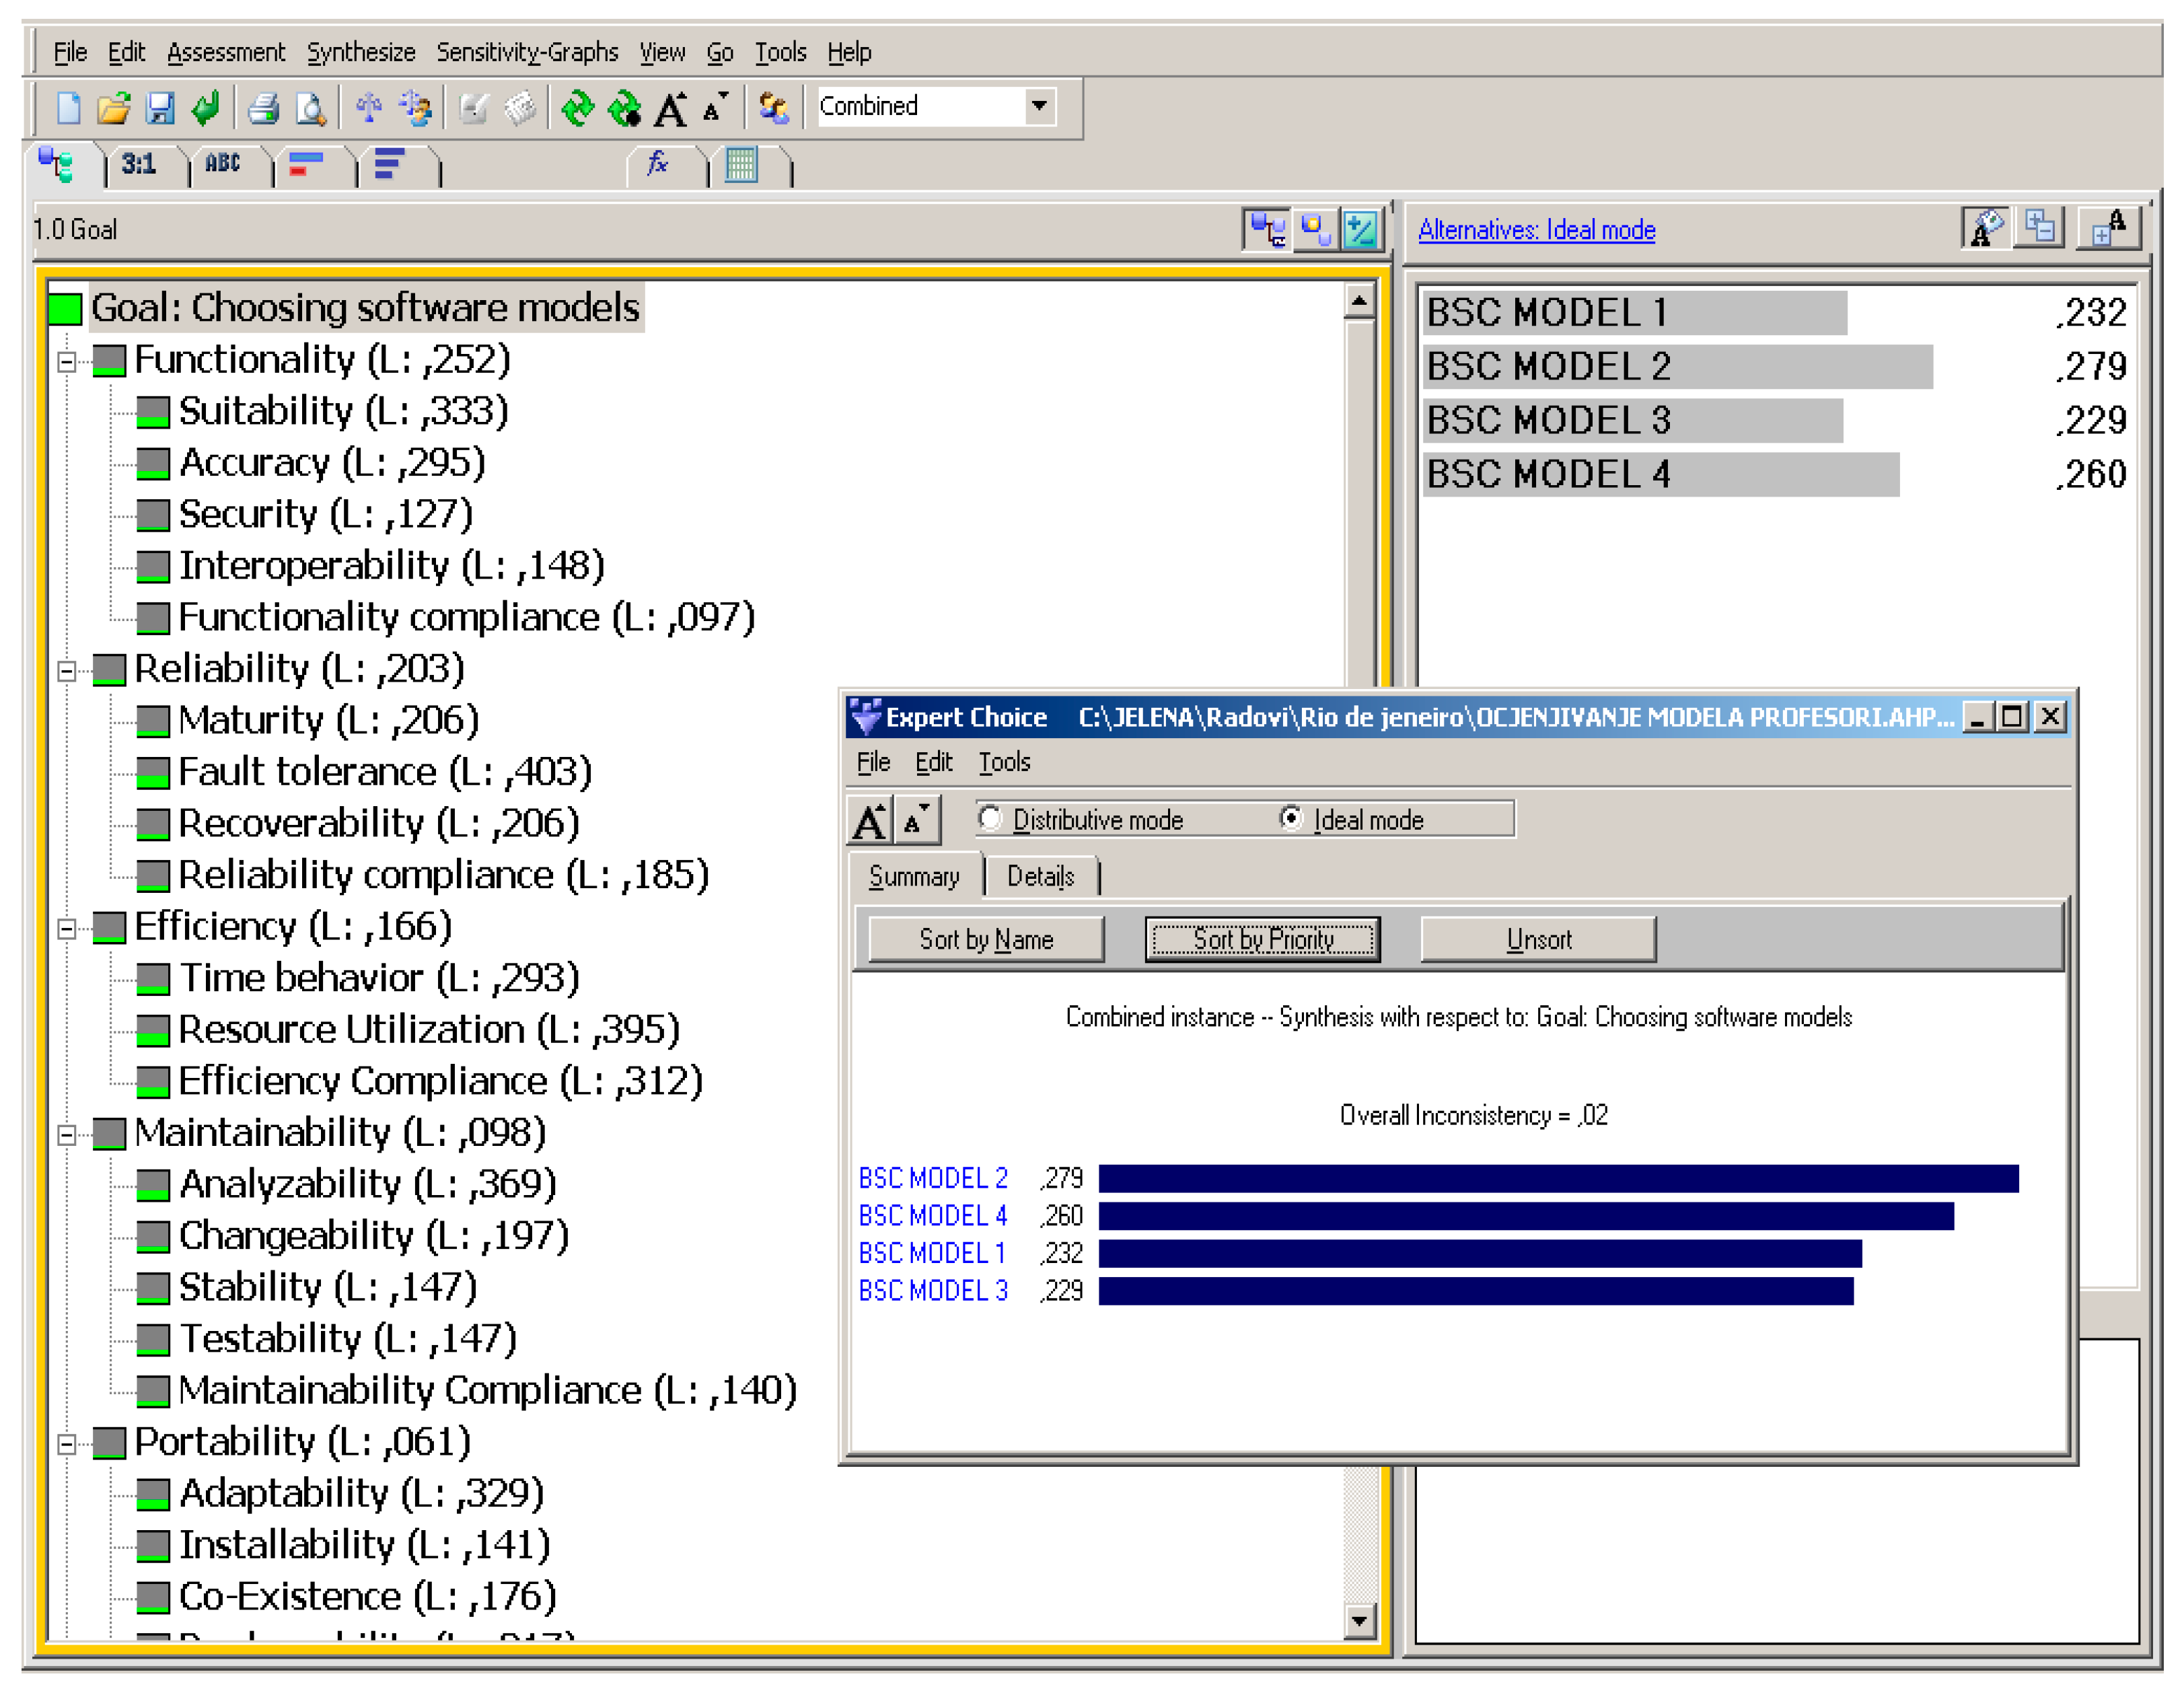Click the Sort by Name button
This screenshot has width=2184, height=1695.
[986, 940]
